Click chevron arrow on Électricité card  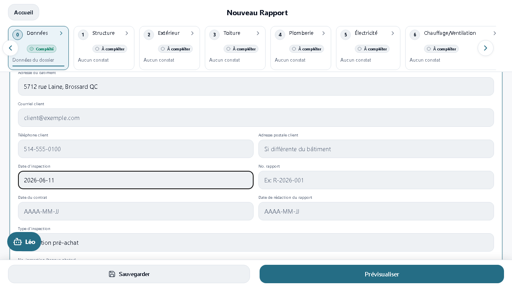point(393,33)
